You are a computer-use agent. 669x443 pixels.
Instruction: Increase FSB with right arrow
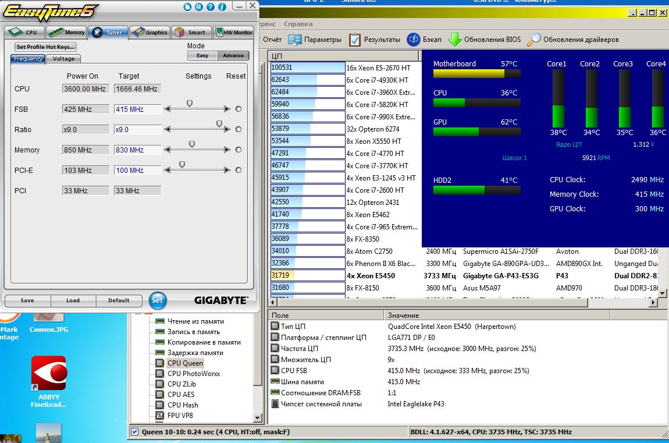pos(227,109)
